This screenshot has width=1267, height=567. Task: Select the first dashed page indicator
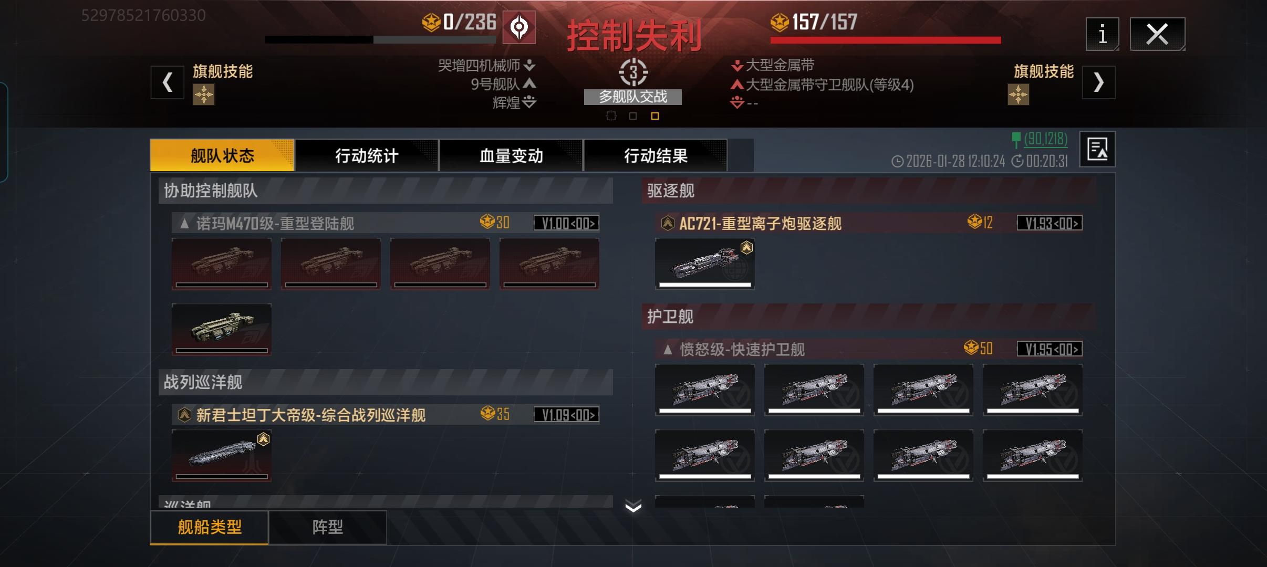click(611, 116)
